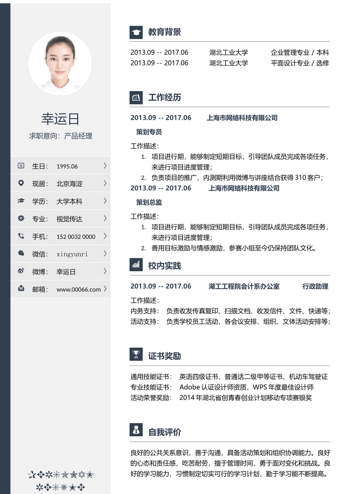Viewport: 349px width, 494px height.
Task: Click the phone number 152 0032 0000
Action: coord(75,236)
